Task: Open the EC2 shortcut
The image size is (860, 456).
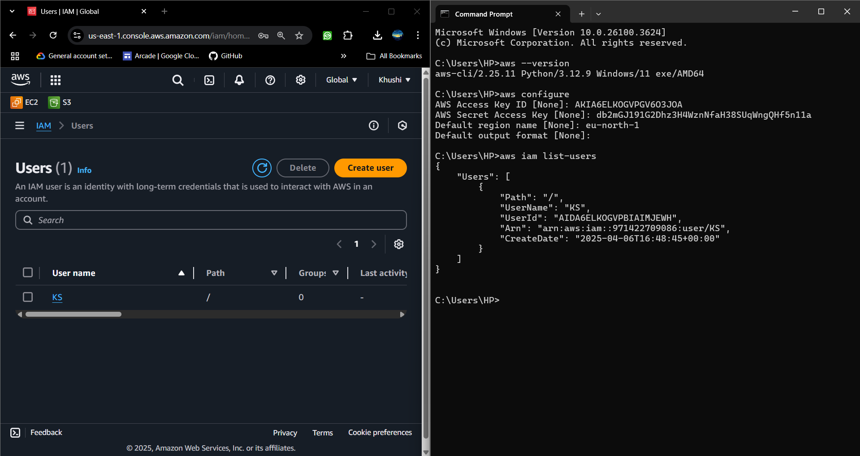Action: (24, 103)
